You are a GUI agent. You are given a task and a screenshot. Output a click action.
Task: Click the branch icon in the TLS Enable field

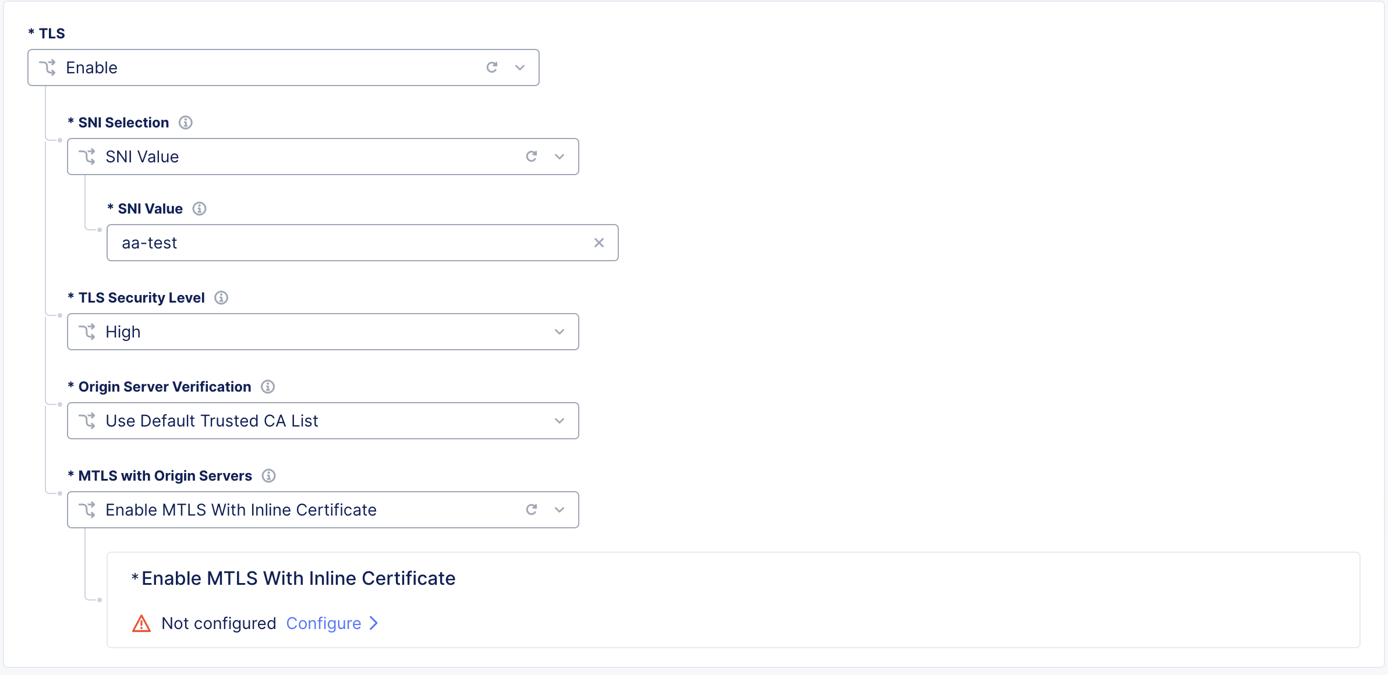pyautogui.click(x=47, y=67)
